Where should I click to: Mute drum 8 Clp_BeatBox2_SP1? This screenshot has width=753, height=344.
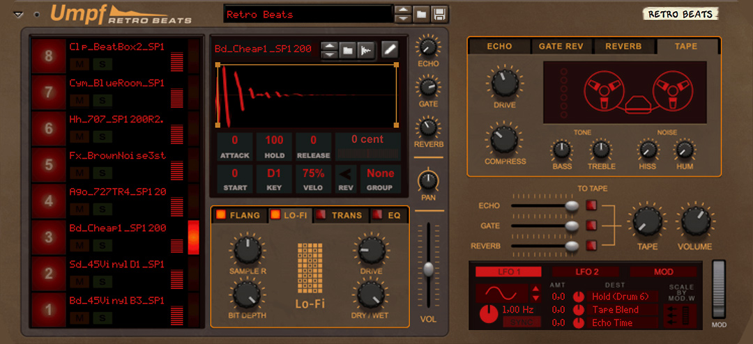click(x=79, y=64)
